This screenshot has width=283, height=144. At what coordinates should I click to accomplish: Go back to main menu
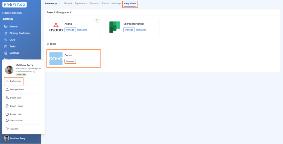[x=12, y=13]
